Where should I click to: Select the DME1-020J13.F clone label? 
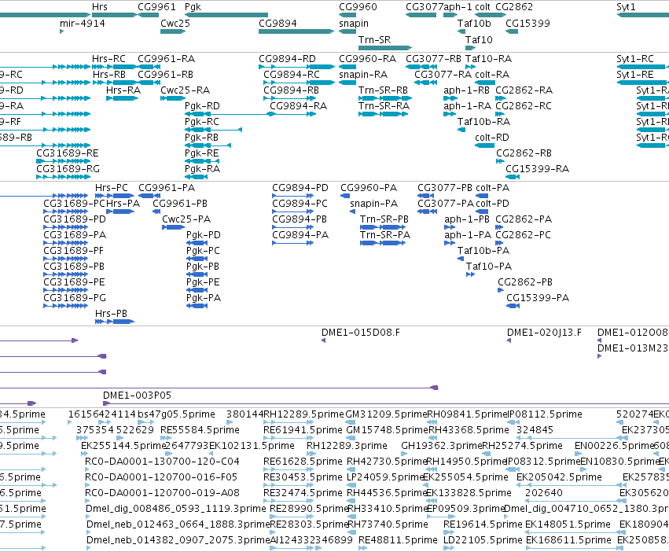click(544, 333)
